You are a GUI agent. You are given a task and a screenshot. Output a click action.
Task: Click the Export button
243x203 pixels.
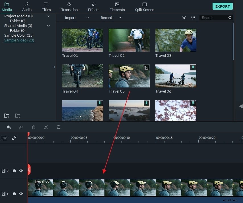223,6
